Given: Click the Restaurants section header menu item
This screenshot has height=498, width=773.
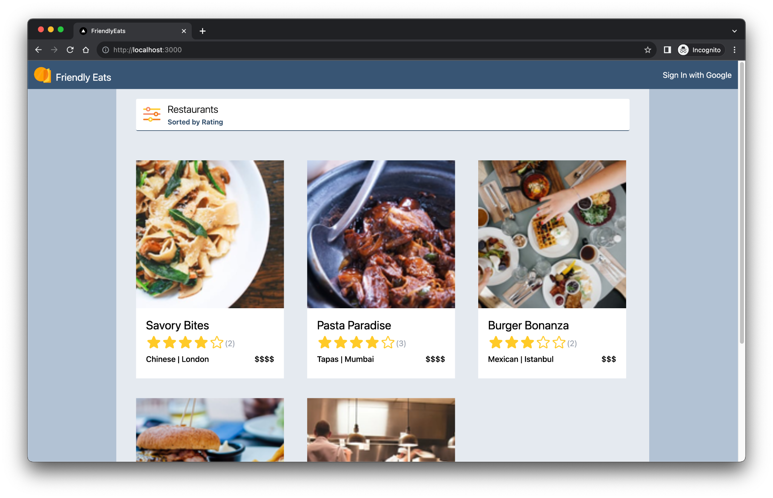Looking at the screenshot, I should point(193,109).
